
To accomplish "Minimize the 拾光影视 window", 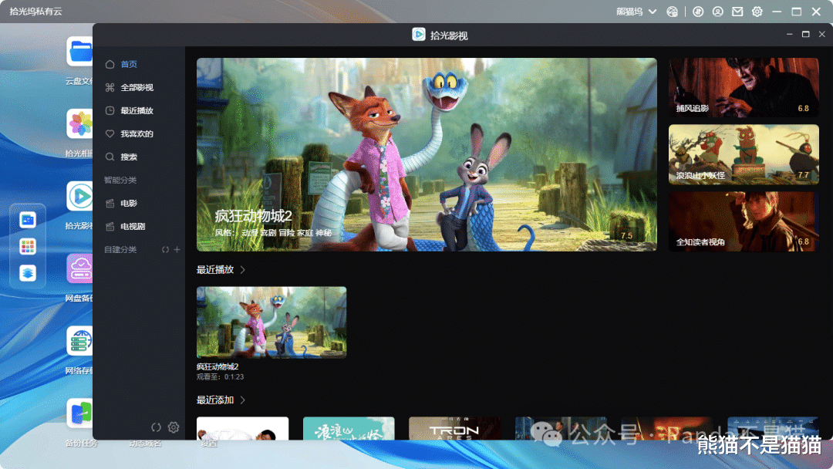I will pos(790,35).
